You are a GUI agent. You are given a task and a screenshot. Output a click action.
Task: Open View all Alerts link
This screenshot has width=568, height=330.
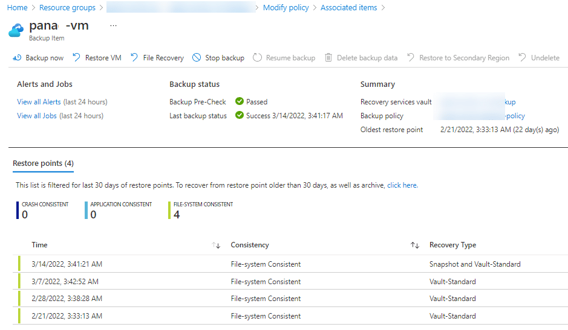(x=39, y=102)
